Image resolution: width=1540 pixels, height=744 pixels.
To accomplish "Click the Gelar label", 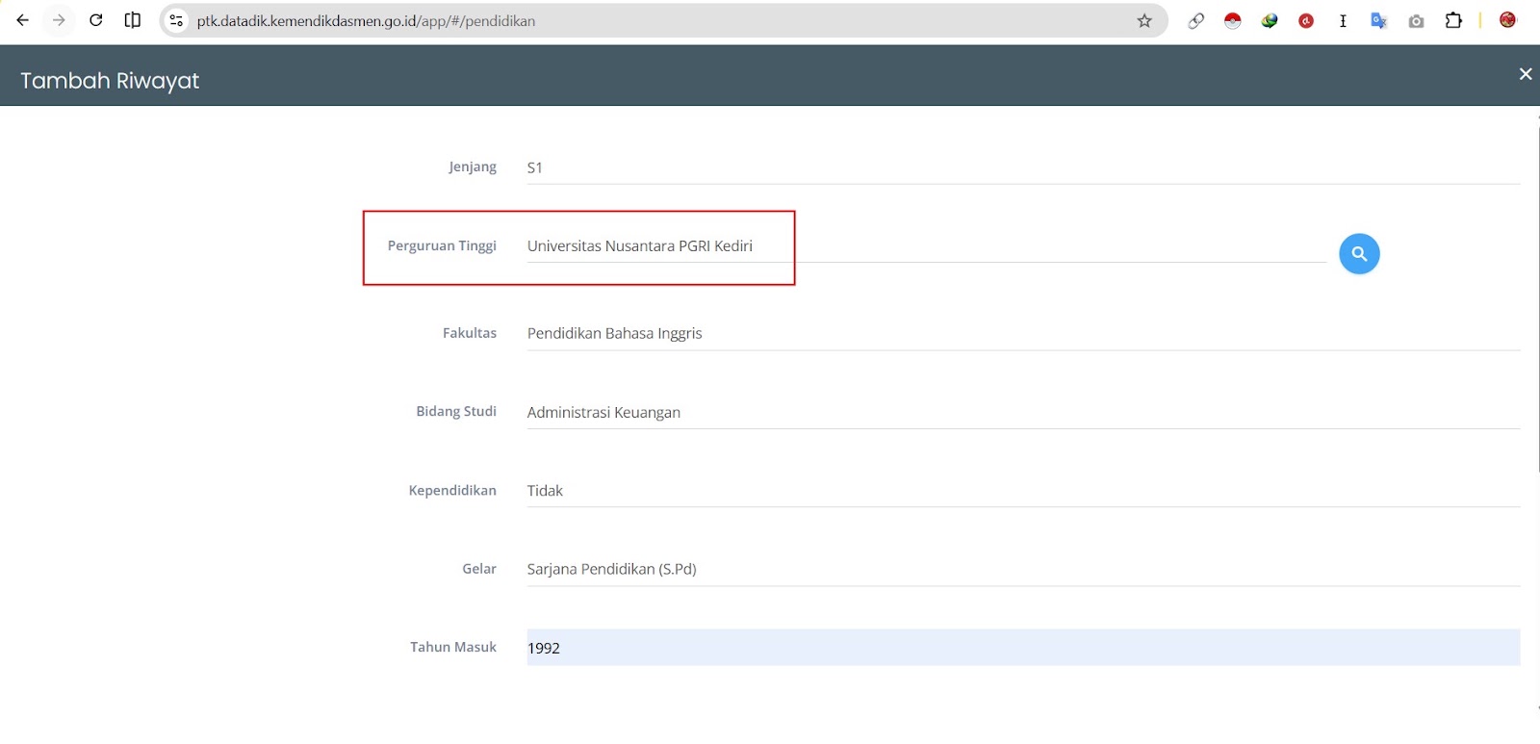I will click(x=479, y=569).
